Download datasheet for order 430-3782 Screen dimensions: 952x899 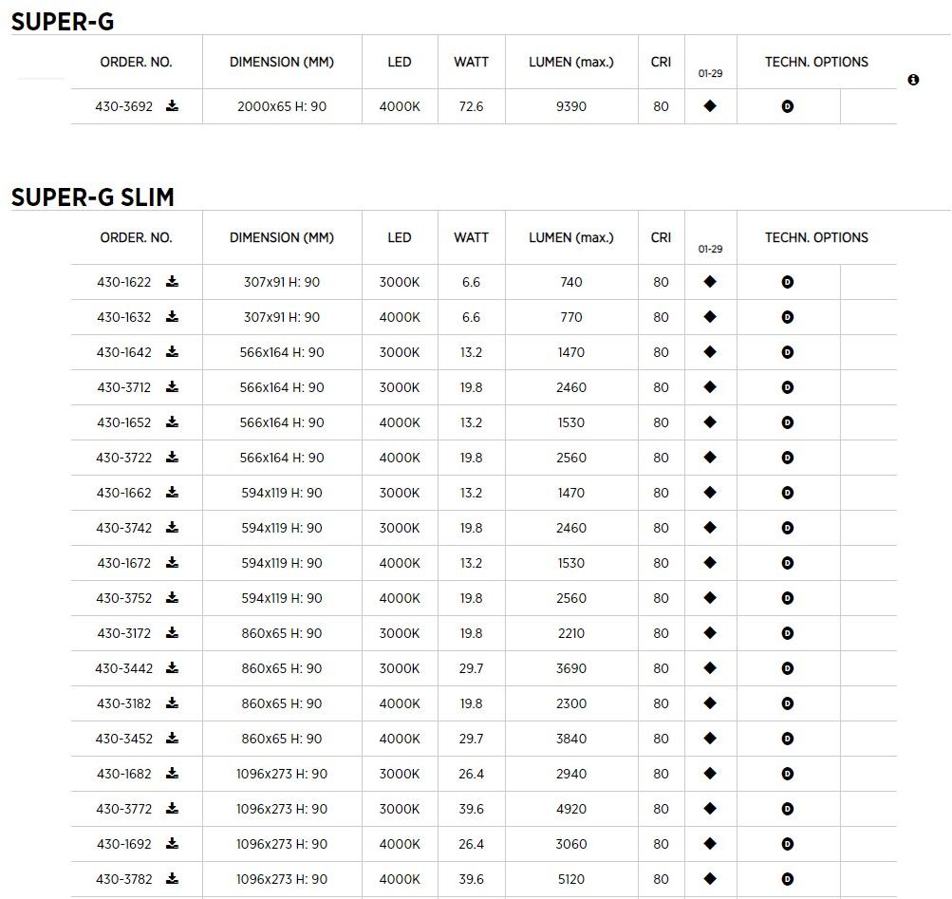(x=172, y=879)
